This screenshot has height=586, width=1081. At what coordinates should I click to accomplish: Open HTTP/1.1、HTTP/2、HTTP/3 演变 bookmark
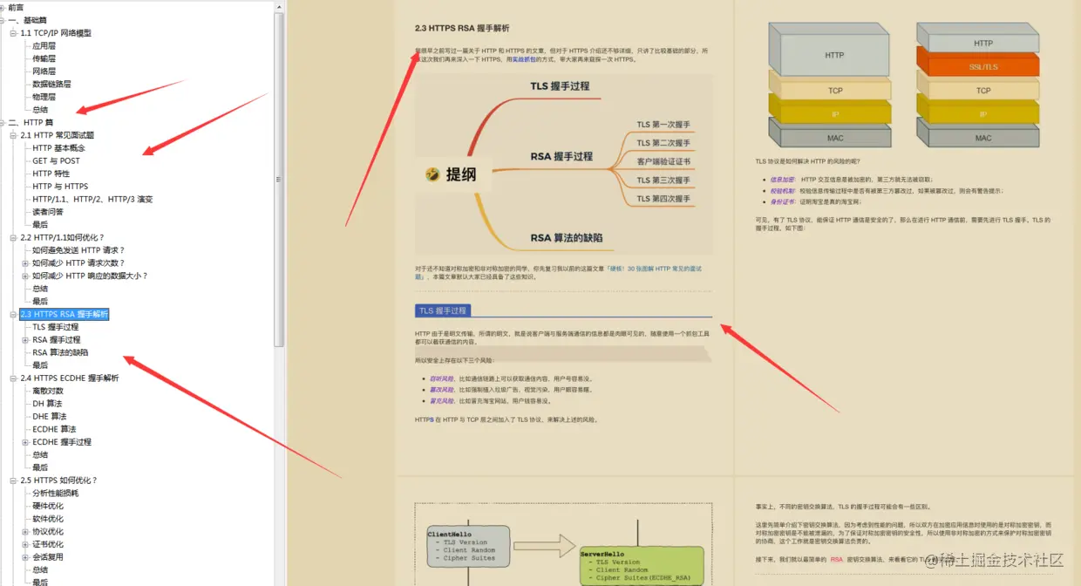pos(92,199)
